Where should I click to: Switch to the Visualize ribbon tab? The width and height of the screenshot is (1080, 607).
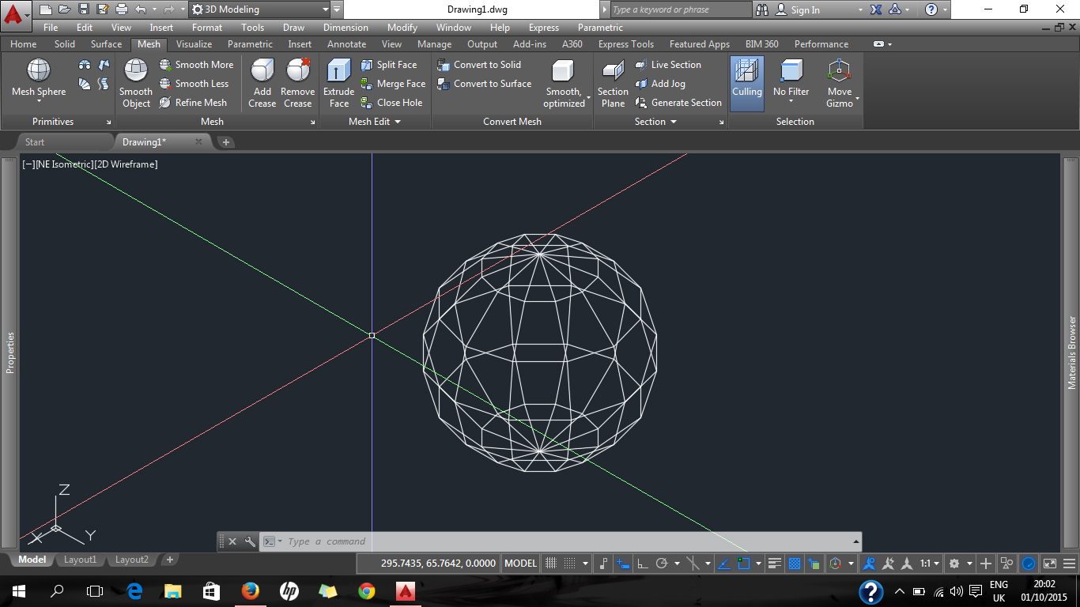[x=194, y=44]
